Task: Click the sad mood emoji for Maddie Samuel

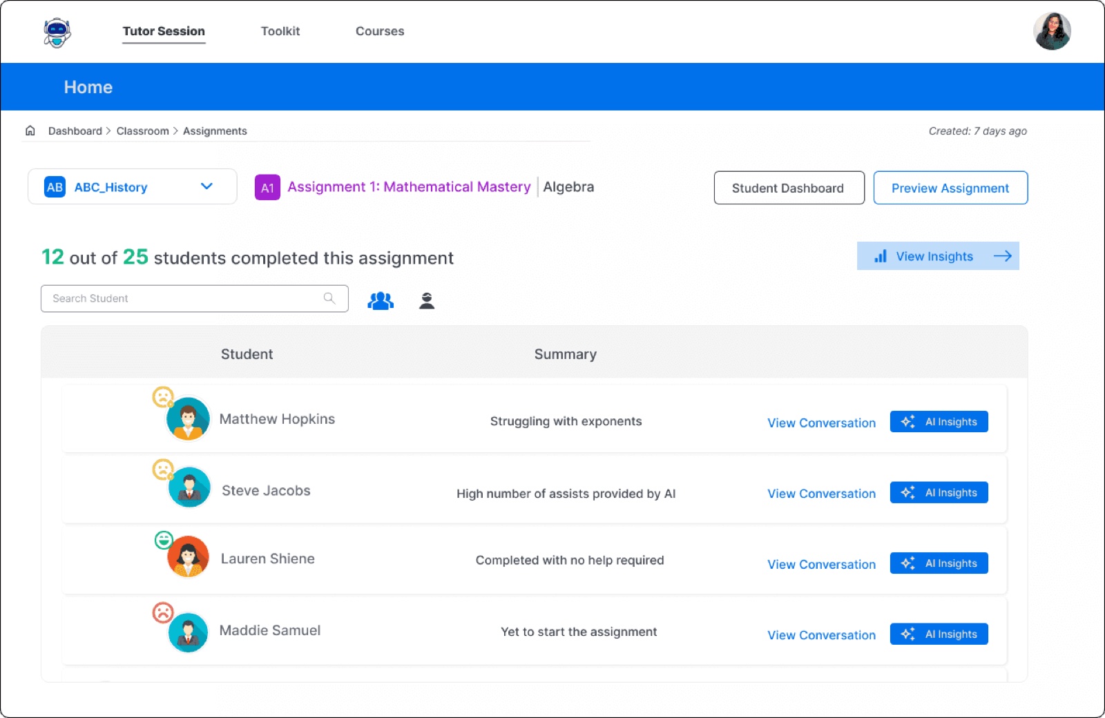Action: [163, 612]
